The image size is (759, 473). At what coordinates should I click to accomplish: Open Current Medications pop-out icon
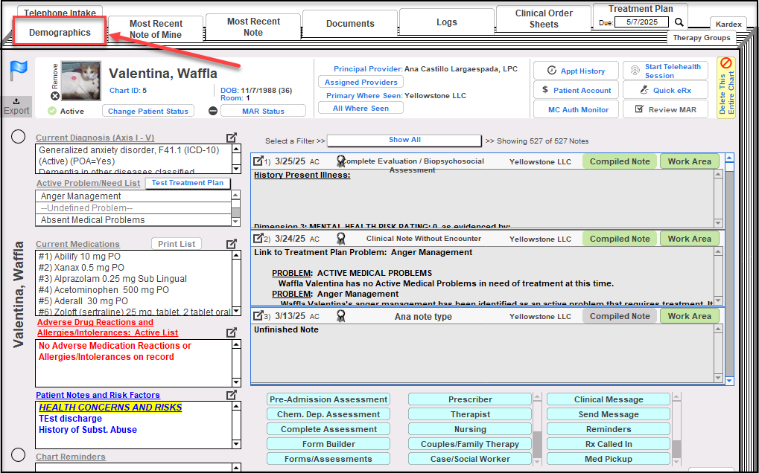pos(232,244)
